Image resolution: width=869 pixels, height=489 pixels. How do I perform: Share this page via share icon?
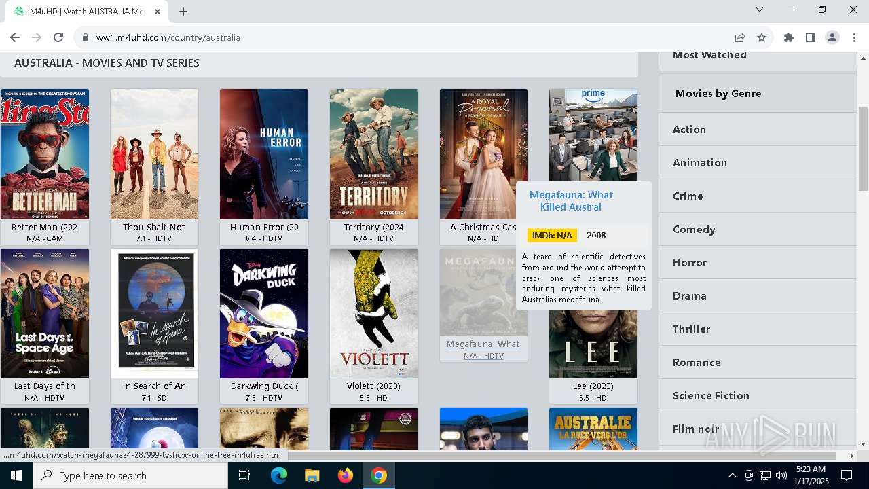pos(740,37)
